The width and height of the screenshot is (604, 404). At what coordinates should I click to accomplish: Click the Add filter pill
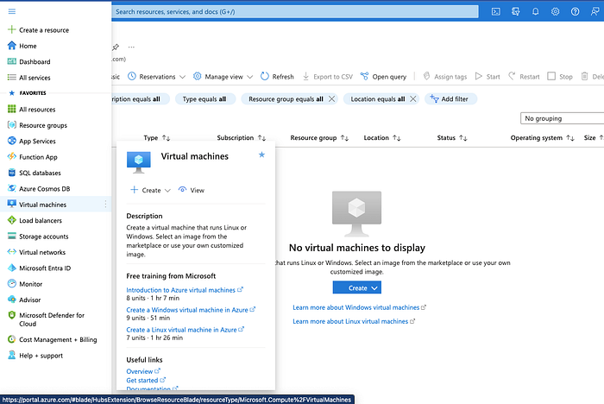click(450, 99)
